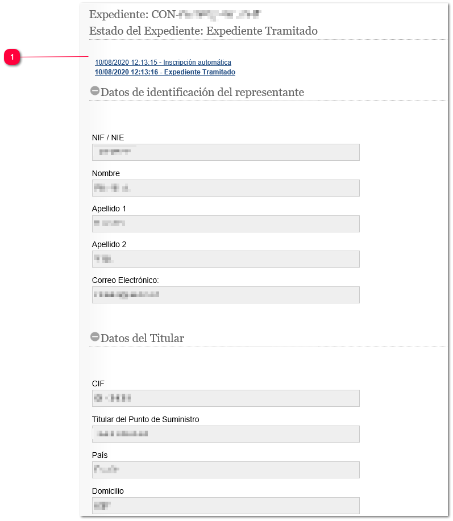Collapse the Datos del Titular section
The image size is (453, 521).
95,337
